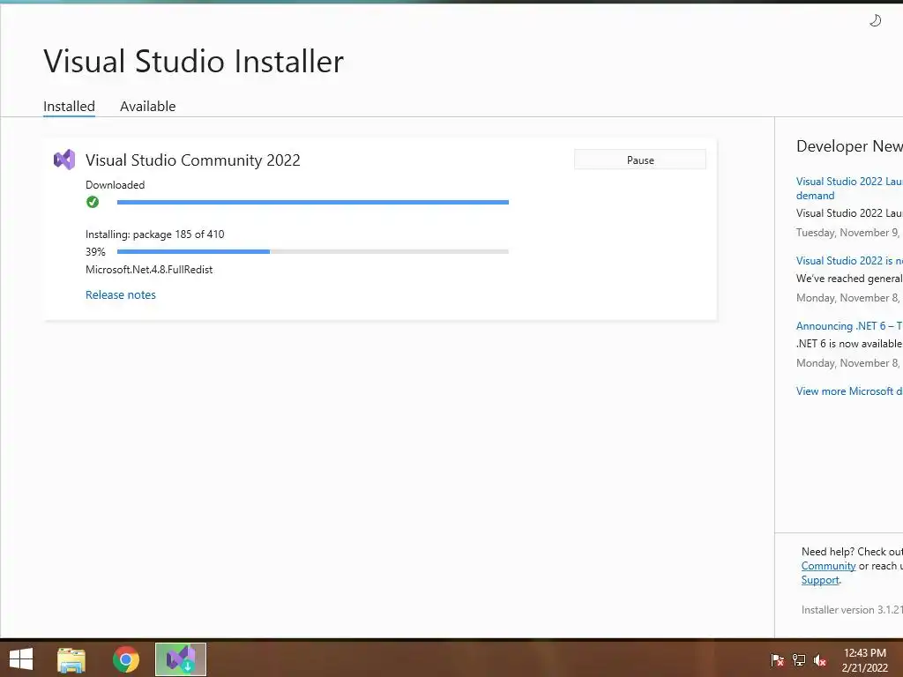This screenshot has width=903, height=677.
Task: Toggle dark theme moon icon
Action: (x=875, y=21)
